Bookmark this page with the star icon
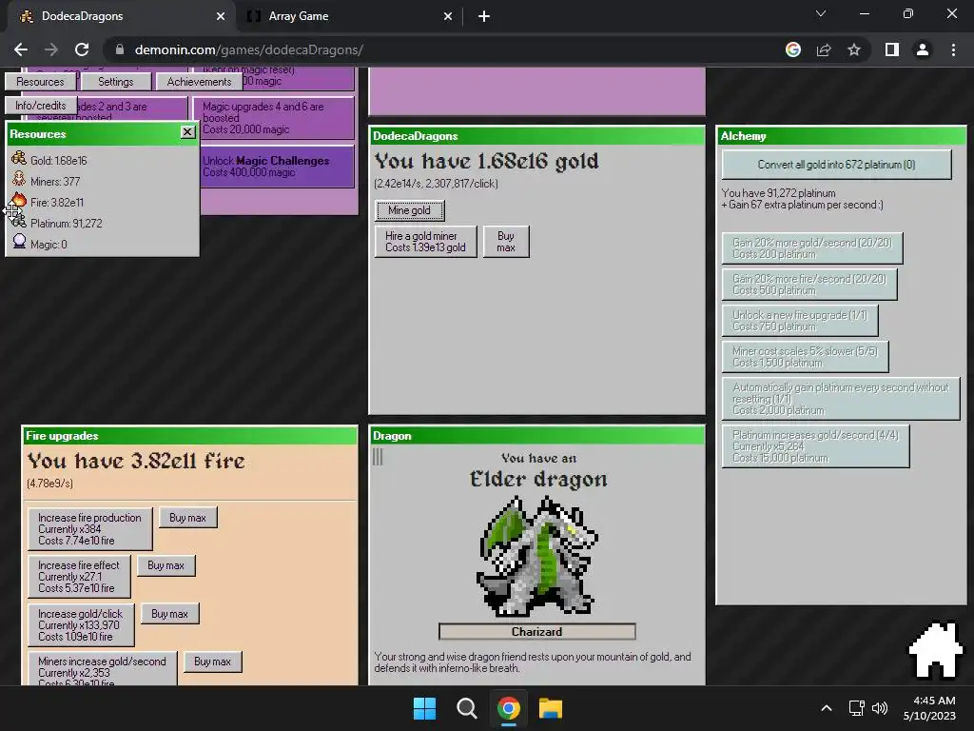 click(854, 49)
